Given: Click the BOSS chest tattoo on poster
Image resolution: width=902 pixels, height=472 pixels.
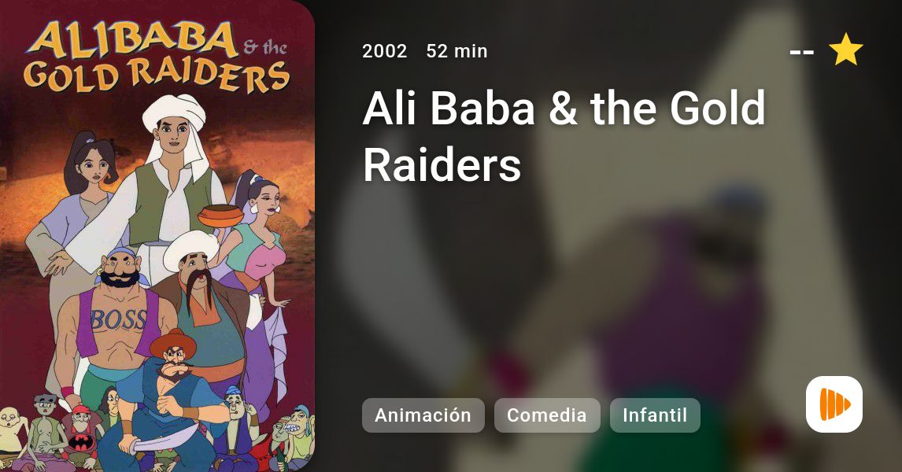Looking at the screenshot, I should [x=118, y=319].
